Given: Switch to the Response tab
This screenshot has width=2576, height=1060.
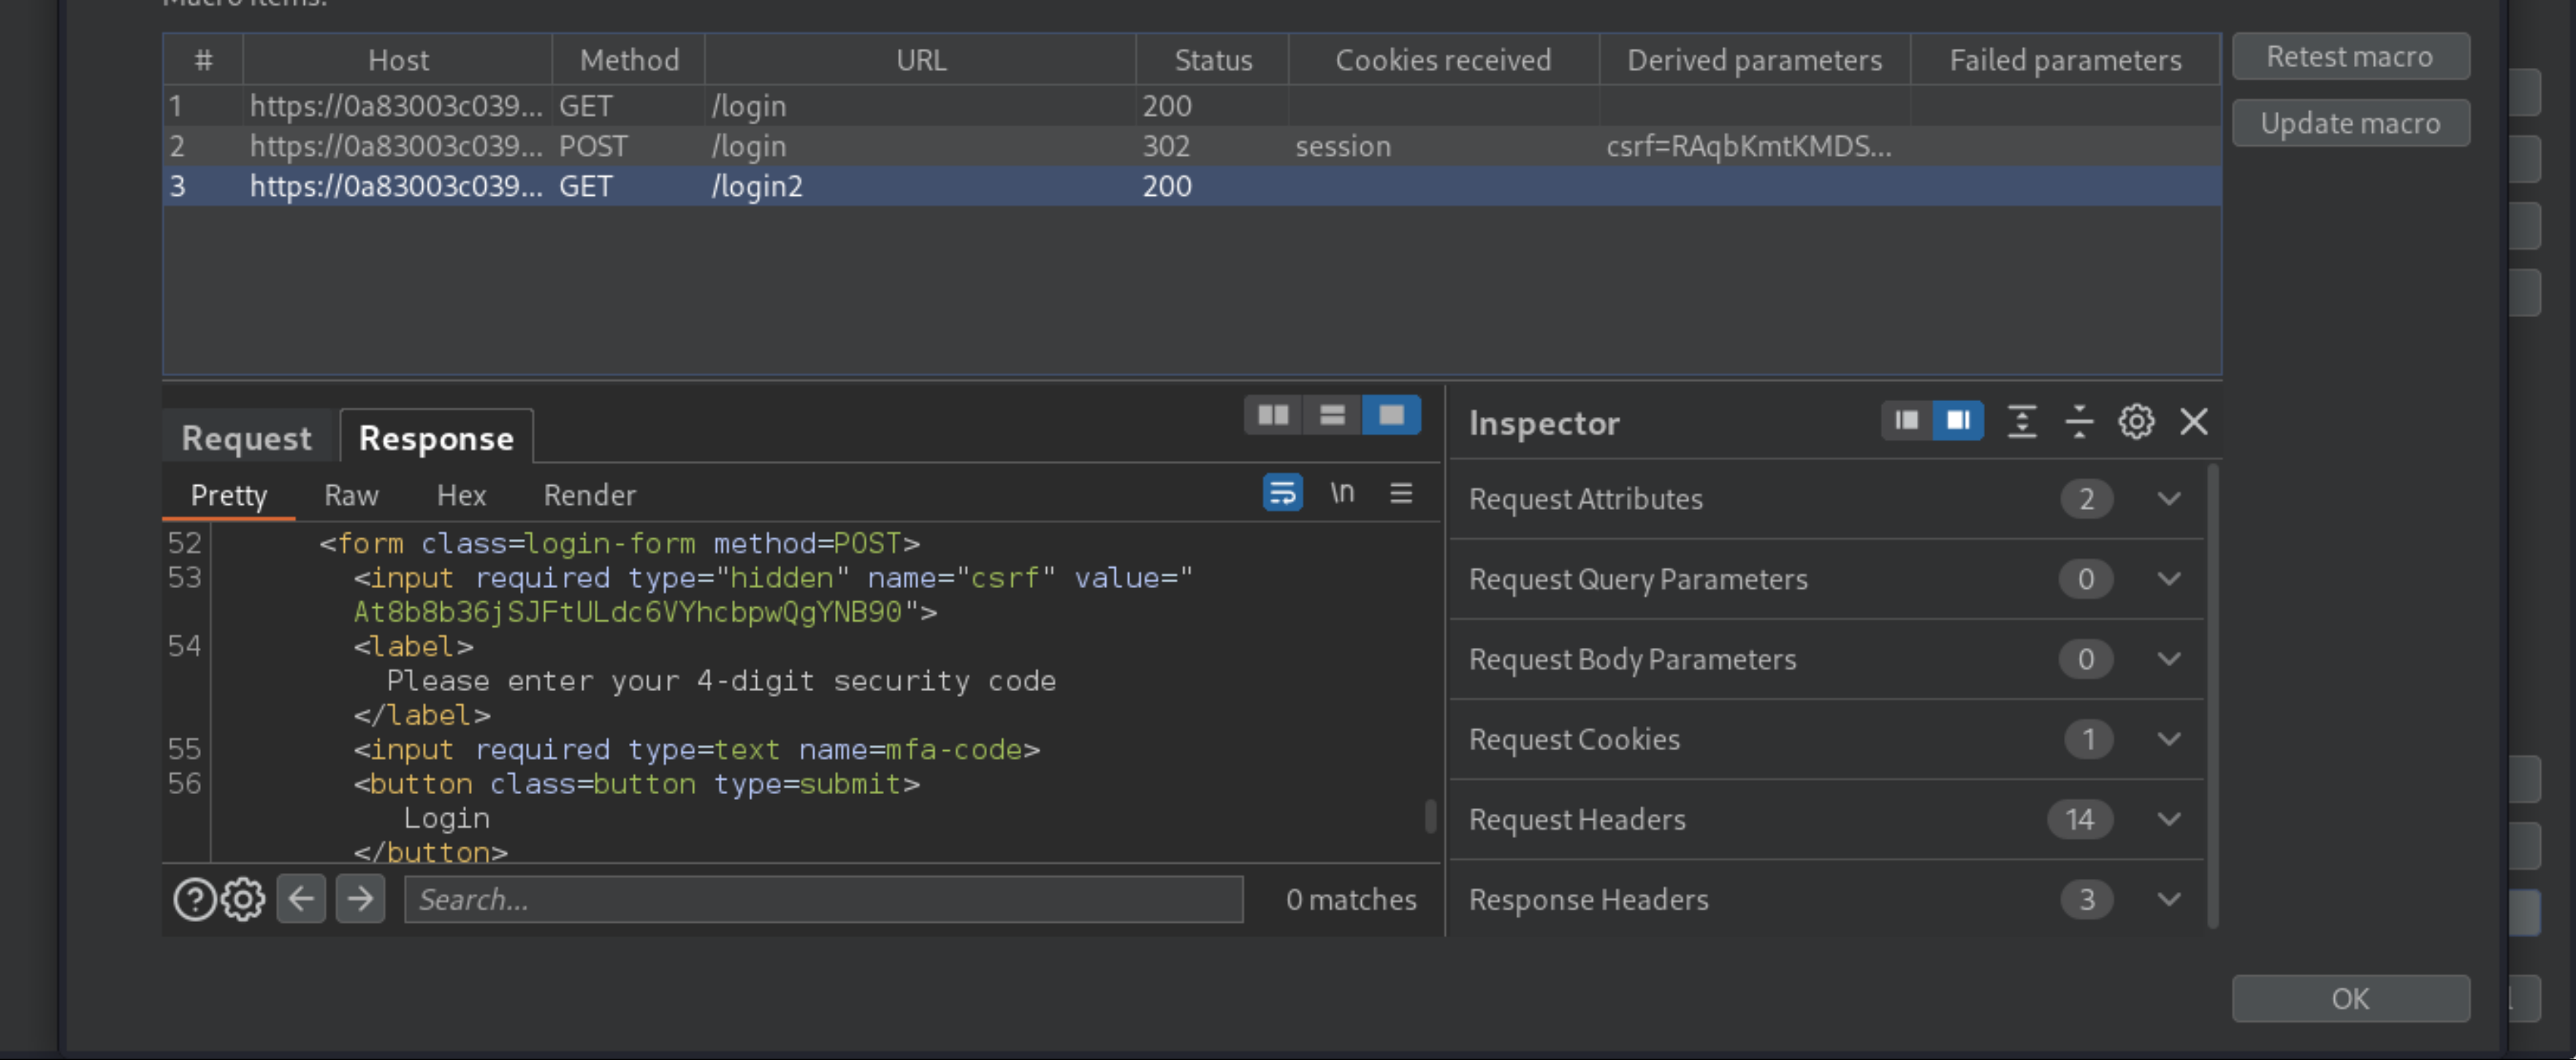Looking at the screenshot, I should point(436,438).
